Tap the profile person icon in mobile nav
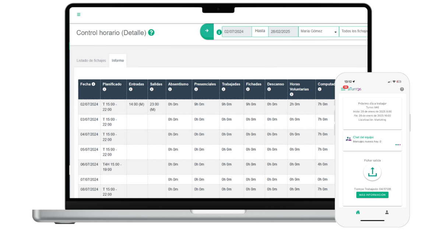Screen dimensions: 442x231 (386, 212)
